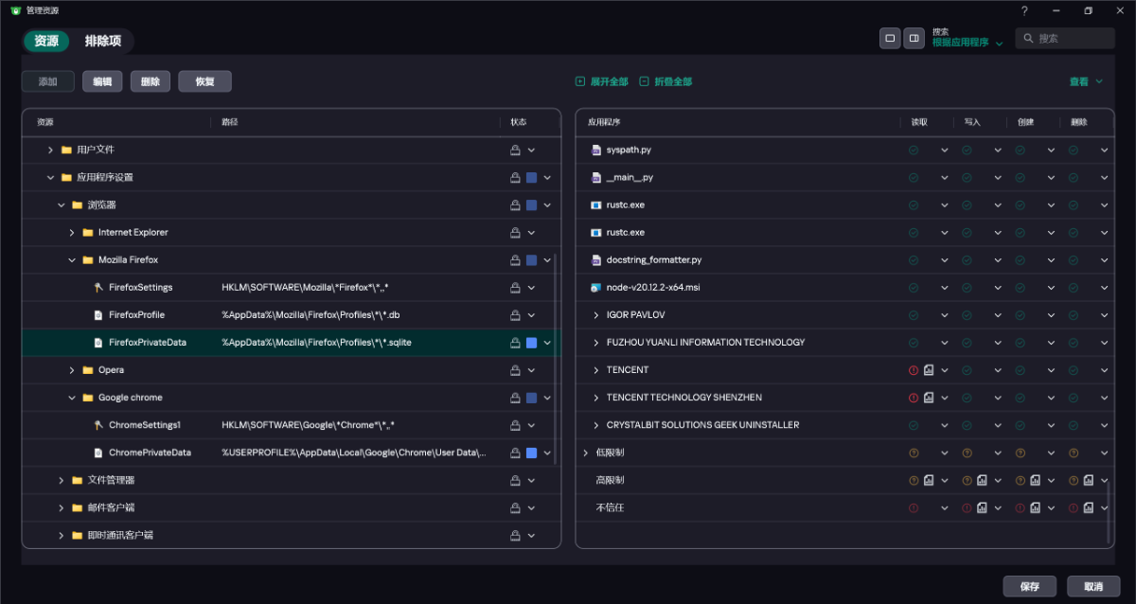The height and width of the screenshot is (604, 1136).
Task: Switch to split-pane layout view icon
Action: click(914, 38)
